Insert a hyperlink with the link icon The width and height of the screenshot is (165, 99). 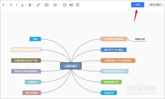(38, 5)
